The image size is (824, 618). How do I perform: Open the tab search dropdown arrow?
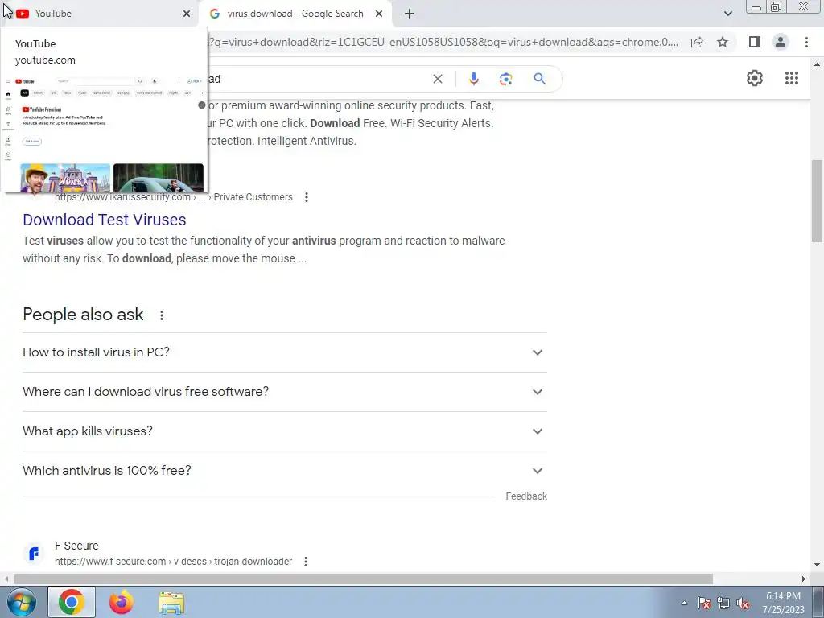click(727, 14)
